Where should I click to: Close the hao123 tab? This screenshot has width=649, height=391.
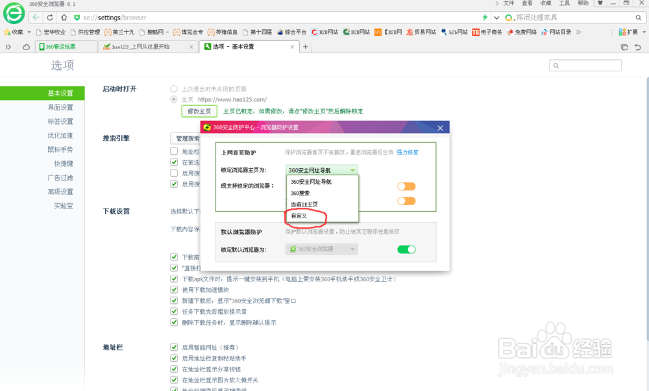[191, 47]
